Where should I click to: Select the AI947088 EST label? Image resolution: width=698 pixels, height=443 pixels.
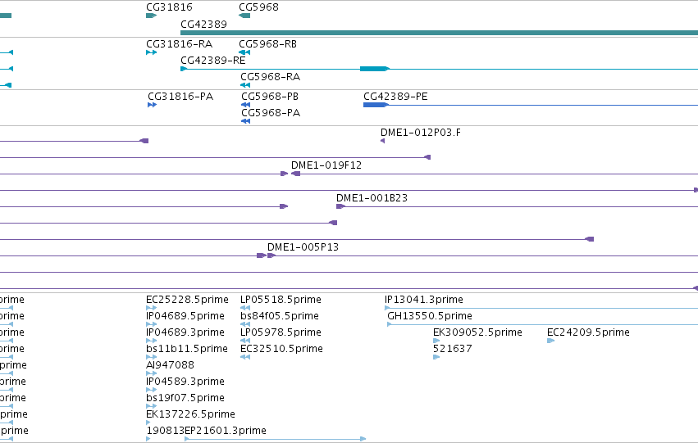[170, 365]
